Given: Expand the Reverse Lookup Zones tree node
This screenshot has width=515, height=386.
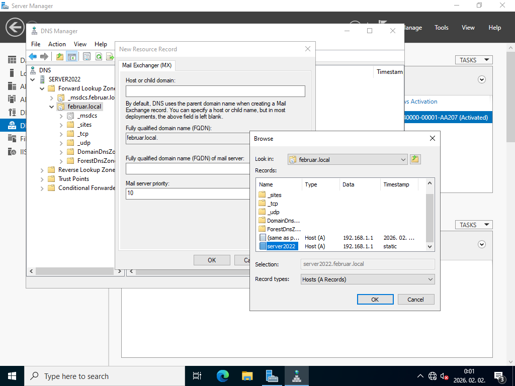Looking at the screenshot, I should 42,170.
